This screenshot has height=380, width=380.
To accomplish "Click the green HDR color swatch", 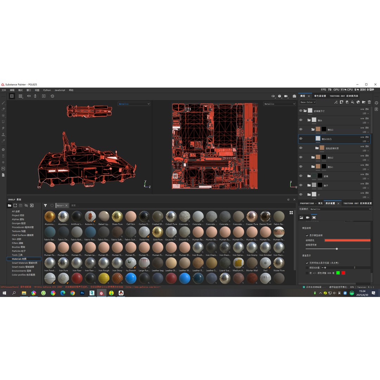I will 338,273.
